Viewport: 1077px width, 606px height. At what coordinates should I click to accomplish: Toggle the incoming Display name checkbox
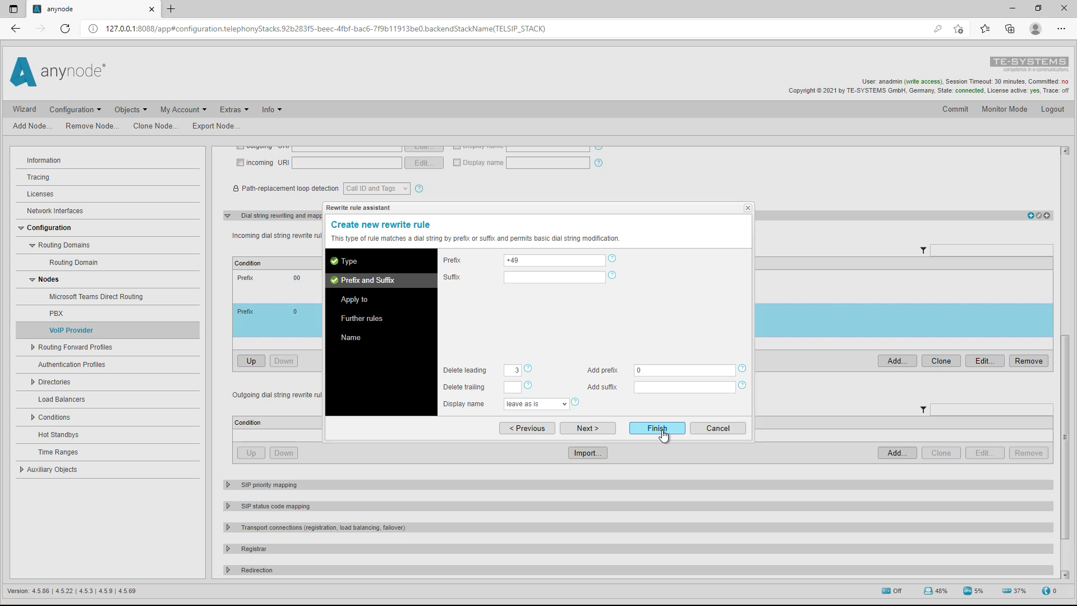pos(457,163)
